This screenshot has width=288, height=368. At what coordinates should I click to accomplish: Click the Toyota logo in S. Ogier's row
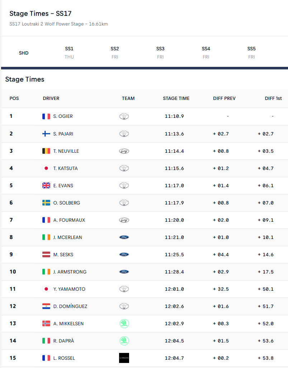click(x=124, y=116)
